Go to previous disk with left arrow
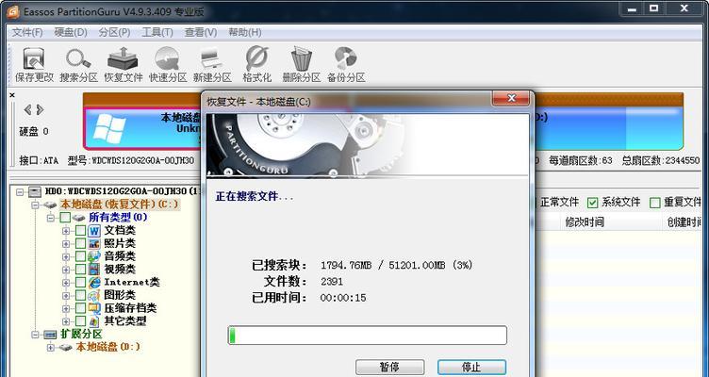709x377 pixels. (x=27, y=109)
